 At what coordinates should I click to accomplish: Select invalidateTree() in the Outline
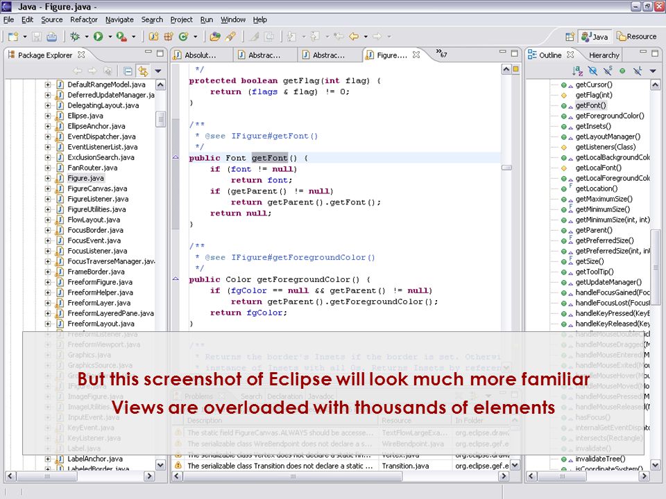click(600, 459)
